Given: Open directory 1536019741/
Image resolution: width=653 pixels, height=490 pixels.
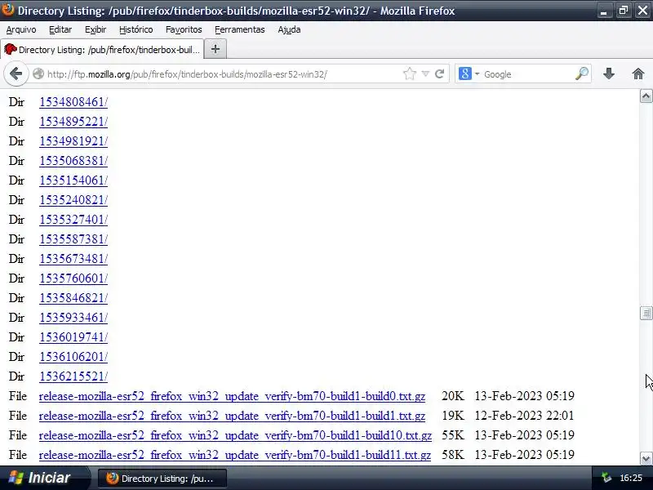Looking at the screenshot, I should (x=73, y=337).
